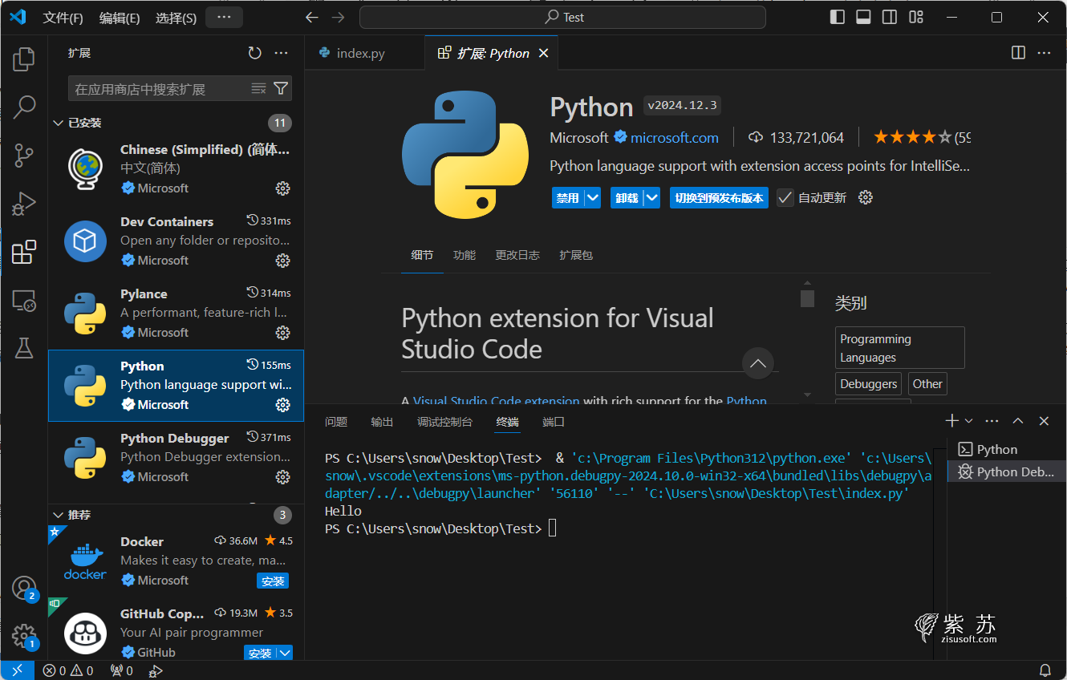The image size is (1067, 680).
Task: Switch to the index.py editor tab
Action: click(360, 53)
